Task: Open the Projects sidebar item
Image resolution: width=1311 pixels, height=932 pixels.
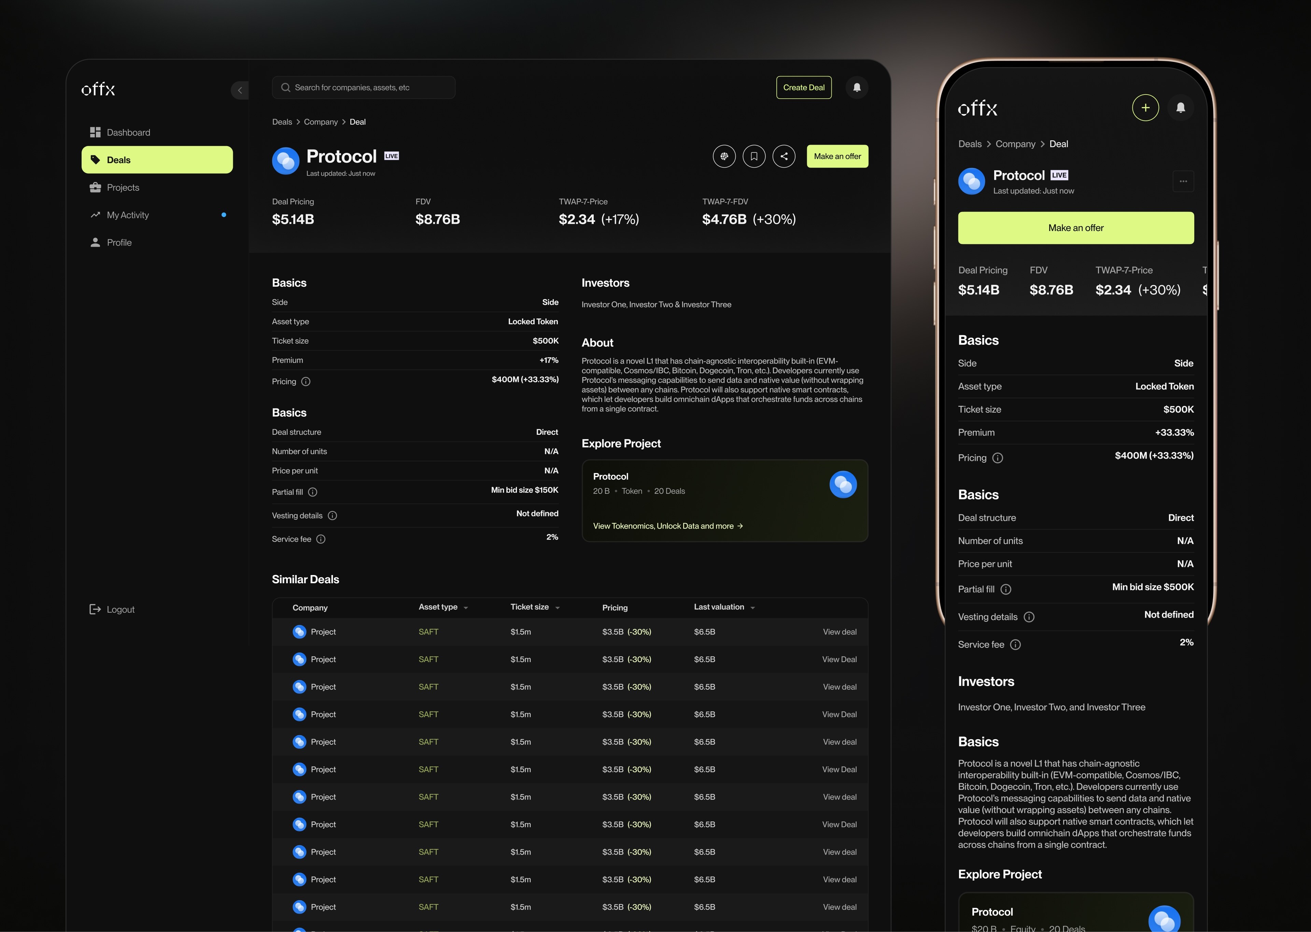Action: (123, 188)
